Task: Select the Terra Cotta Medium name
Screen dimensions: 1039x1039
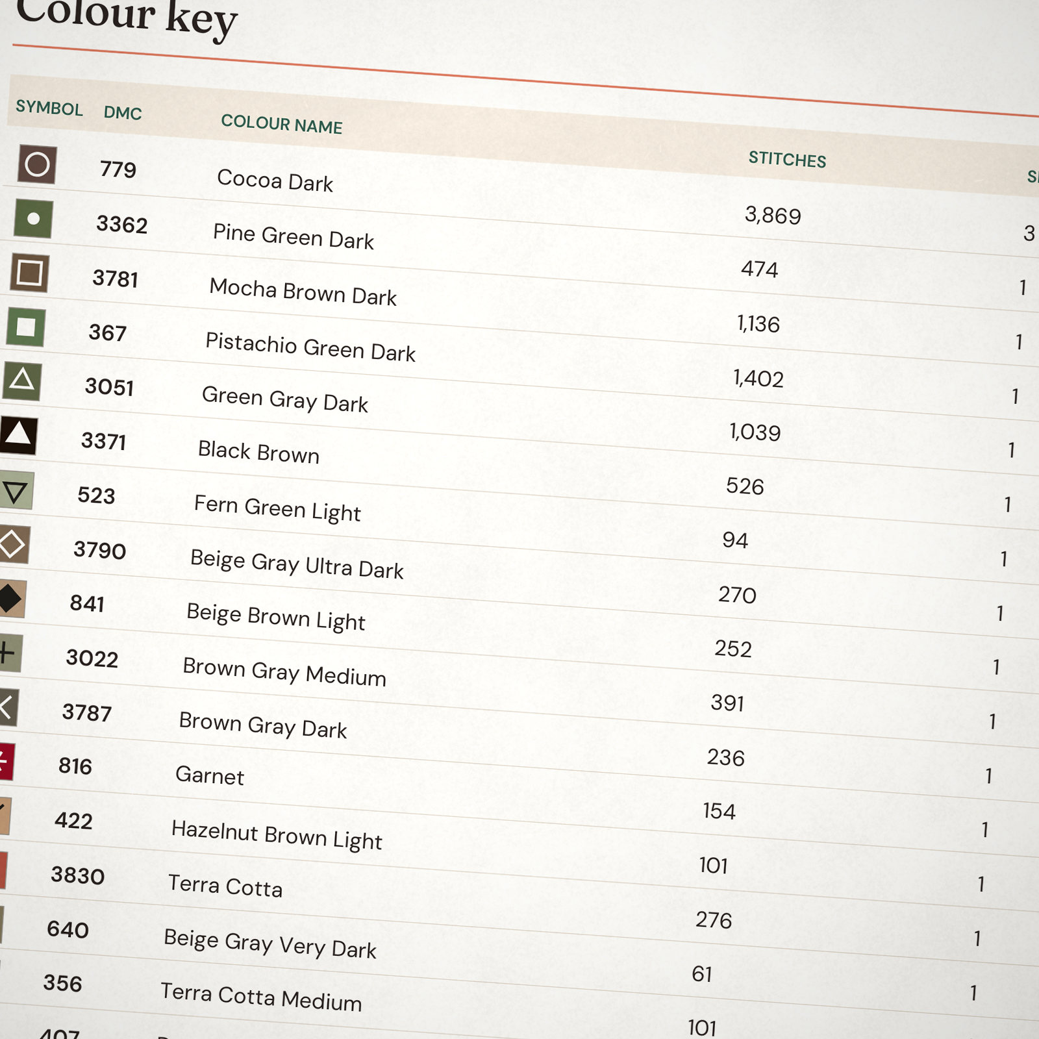Action: 261,997
